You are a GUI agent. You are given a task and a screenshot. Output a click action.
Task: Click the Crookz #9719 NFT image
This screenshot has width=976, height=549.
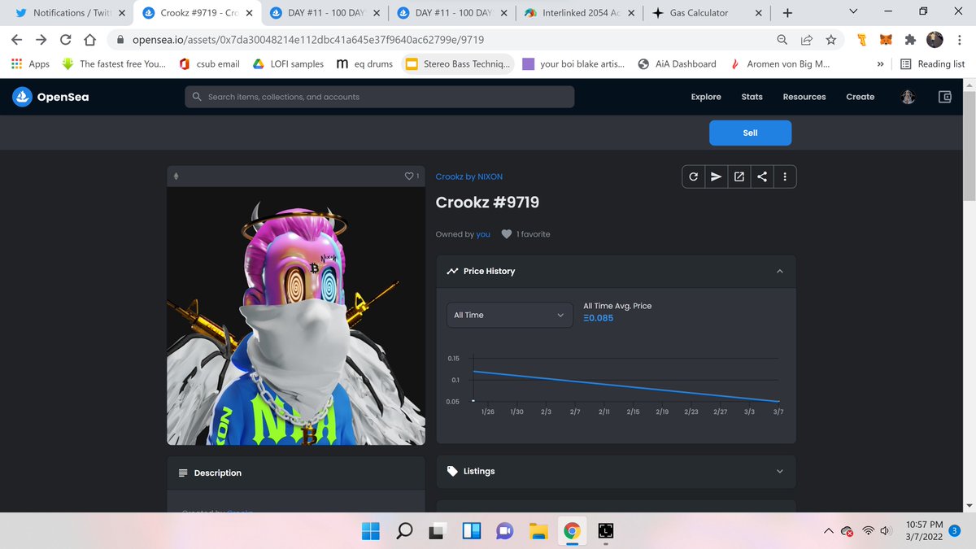296,316
